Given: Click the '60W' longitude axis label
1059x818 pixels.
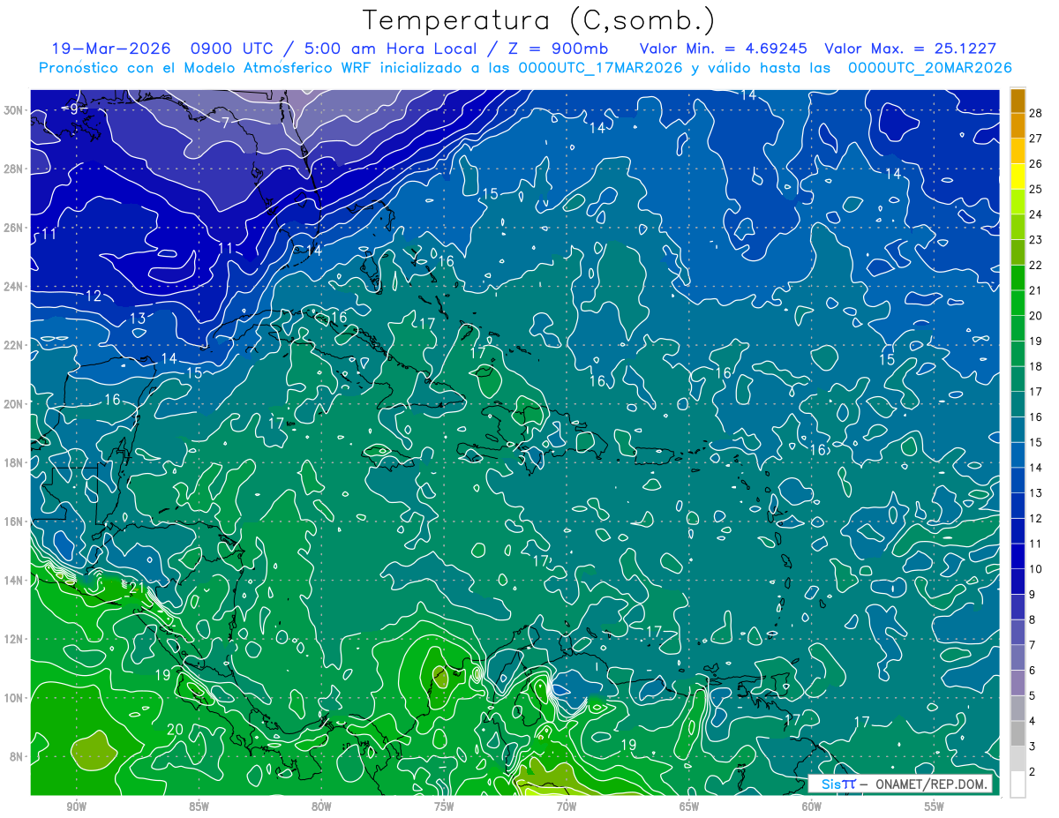Looking at the screenshot, I should pyautogui.click(x=812, y=807).
